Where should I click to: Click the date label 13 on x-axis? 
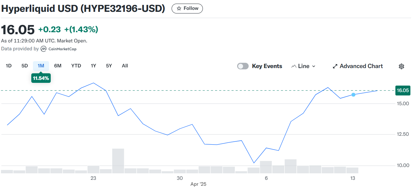click(353, 178)
